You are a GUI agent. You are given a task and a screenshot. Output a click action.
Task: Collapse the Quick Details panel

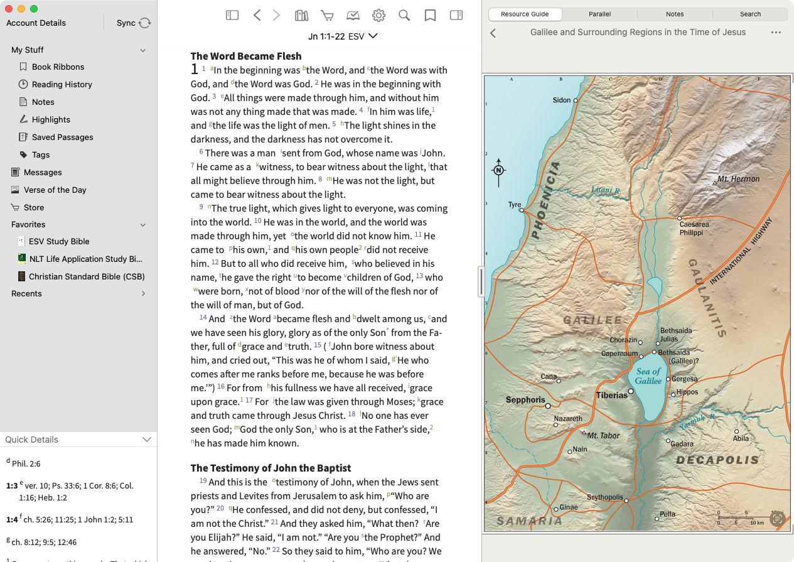tap(147, 440)
